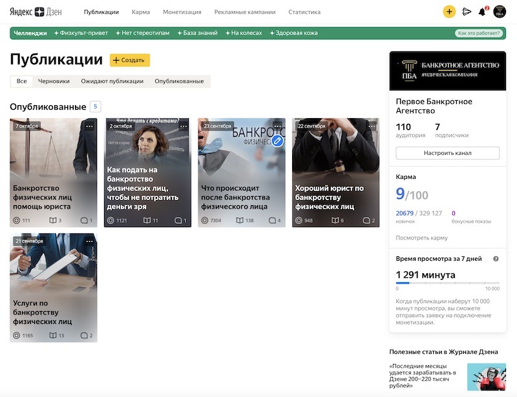This screenshot has width=517, height=397.
Task: Click the Яндекс Дзен logo
Action: coord(36,12)
